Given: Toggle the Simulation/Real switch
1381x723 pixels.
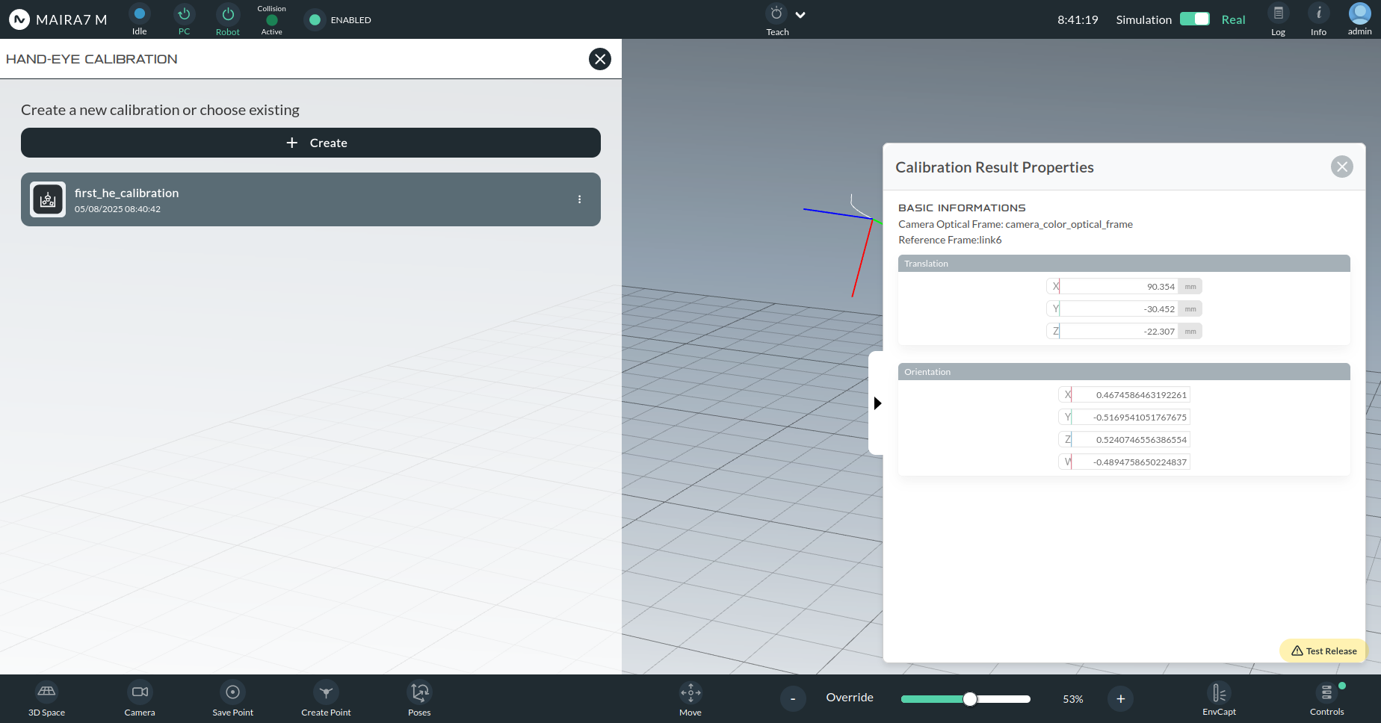Looking at the screenshot, I should point(1194,19).
